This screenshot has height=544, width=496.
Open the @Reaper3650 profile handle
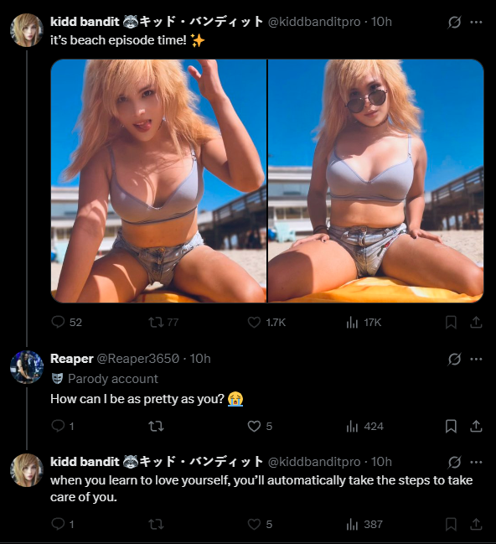(x=137, y=359)
